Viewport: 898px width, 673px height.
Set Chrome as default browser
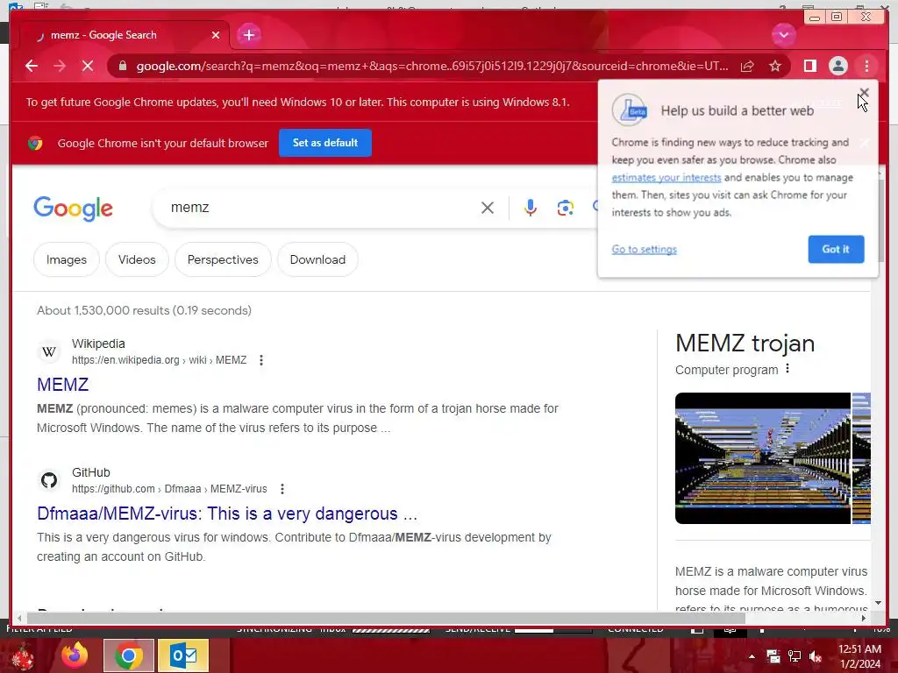coord(324,143)
